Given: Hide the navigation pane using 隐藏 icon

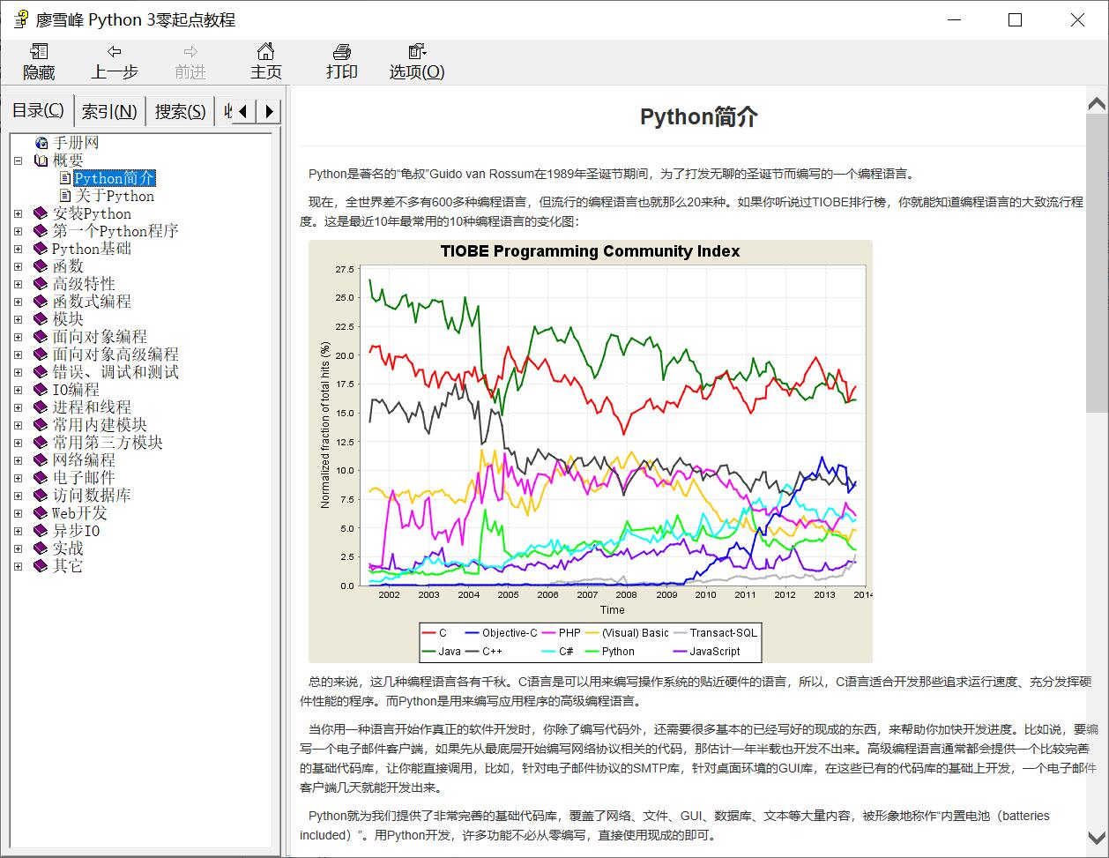Looking at the screenshot, I should tap(40, 61).
